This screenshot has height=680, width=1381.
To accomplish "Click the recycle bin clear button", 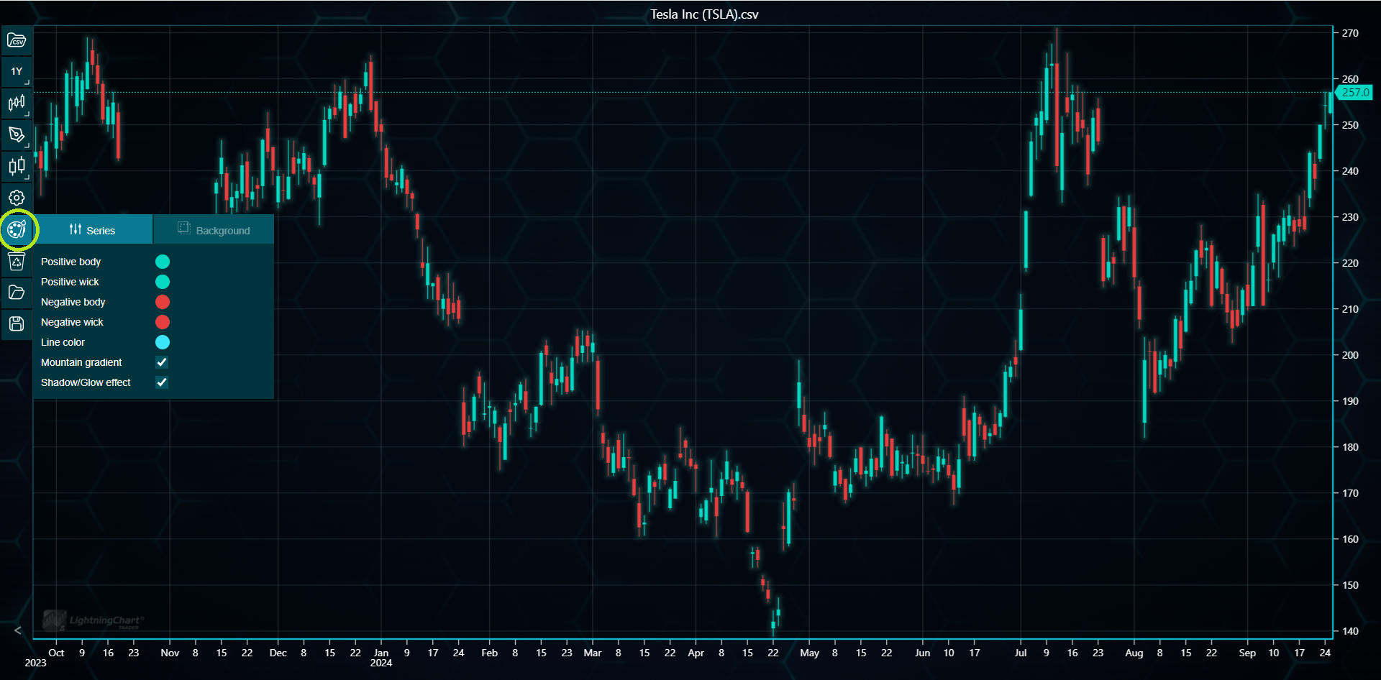I will (x=17, y=262).
